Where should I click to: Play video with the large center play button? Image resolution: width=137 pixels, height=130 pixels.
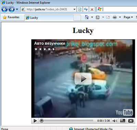click(x=83, y=79)
